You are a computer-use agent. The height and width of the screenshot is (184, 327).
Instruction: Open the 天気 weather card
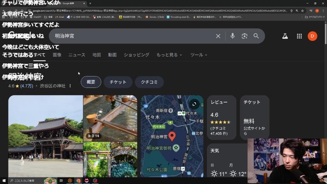[x=227, y=161]
